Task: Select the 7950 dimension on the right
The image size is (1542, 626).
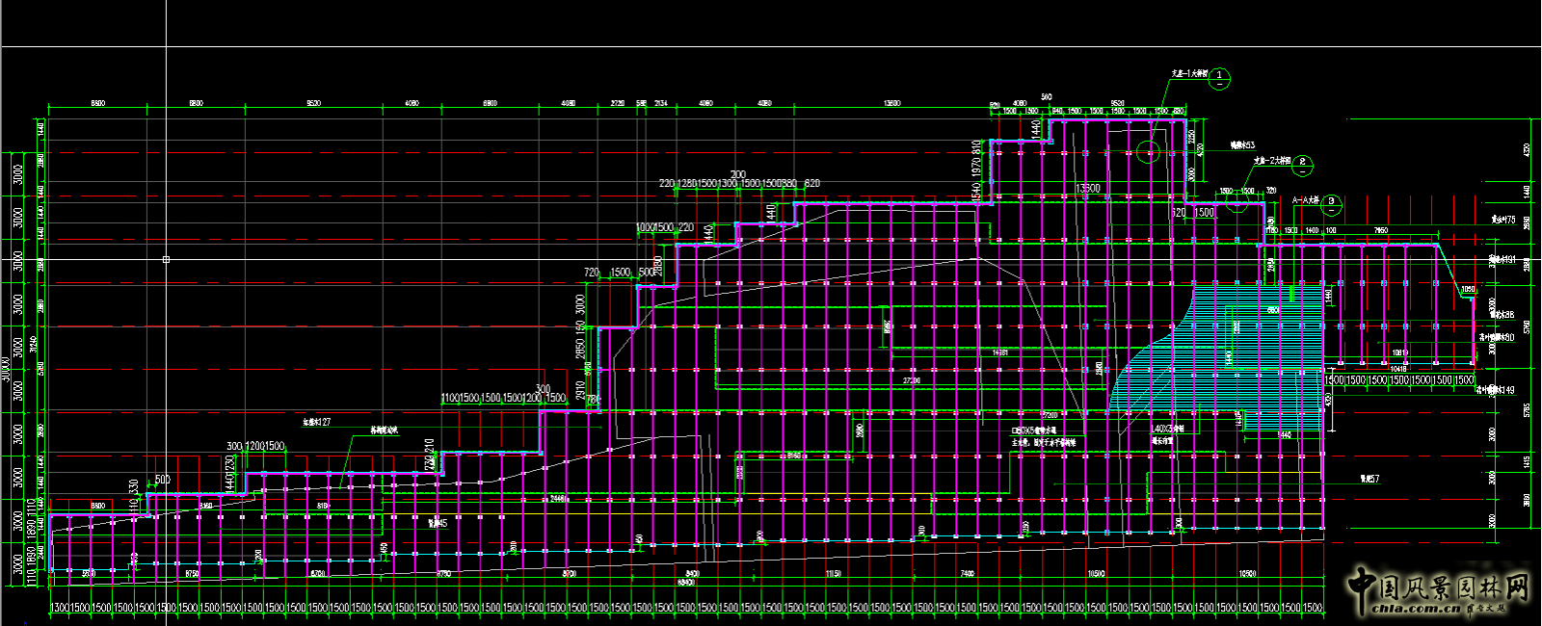Action: (1379, 231)
